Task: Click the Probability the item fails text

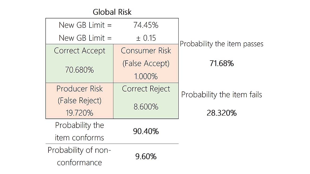Action: (222, 95)
